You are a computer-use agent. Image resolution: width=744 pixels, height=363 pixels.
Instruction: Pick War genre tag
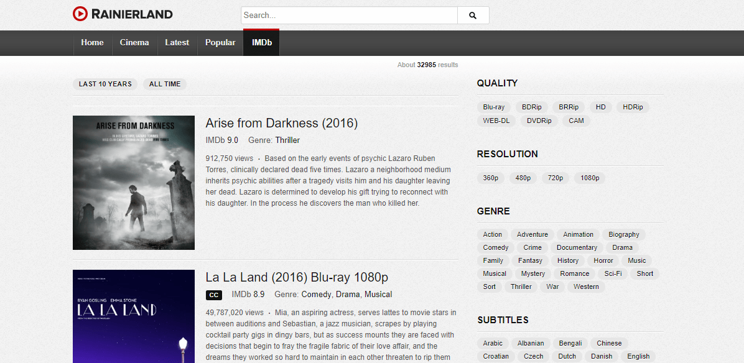point(553,287)
